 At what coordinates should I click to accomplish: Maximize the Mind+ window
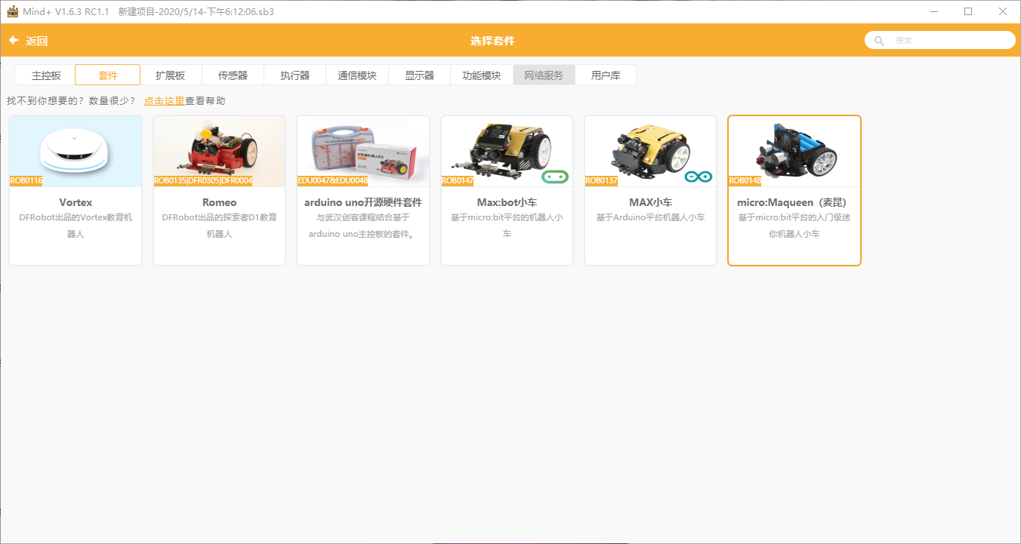[968, 11]
